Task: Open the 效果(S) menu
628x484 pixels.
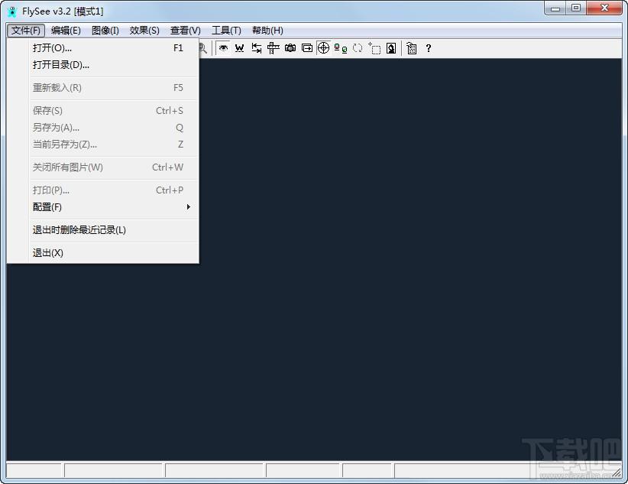Action: point(144,31)
